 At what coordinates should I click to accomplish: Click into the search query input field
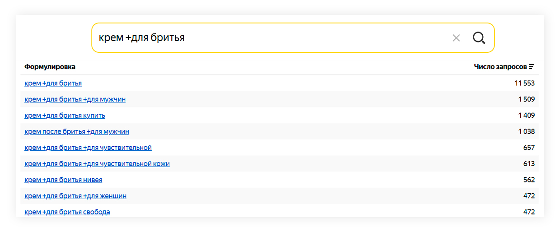271,38
